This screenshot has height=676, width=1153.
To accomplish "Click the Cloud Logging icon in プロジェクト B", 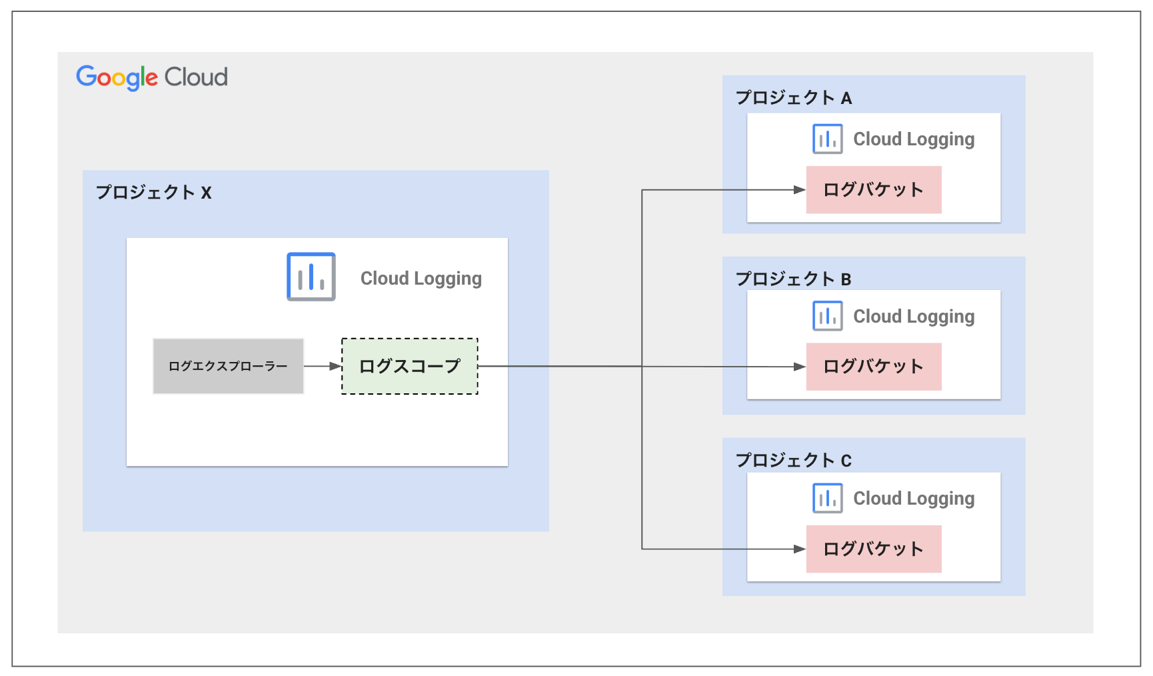I will click(x=827, y=316).
